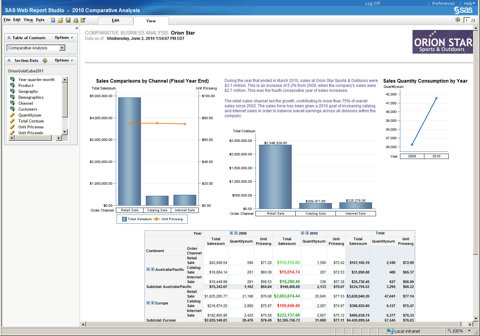The height and width of the screenshot is (336, 480).
Task: Click the Export report icon
Action: pyautogui.click(x=83, y=20)
